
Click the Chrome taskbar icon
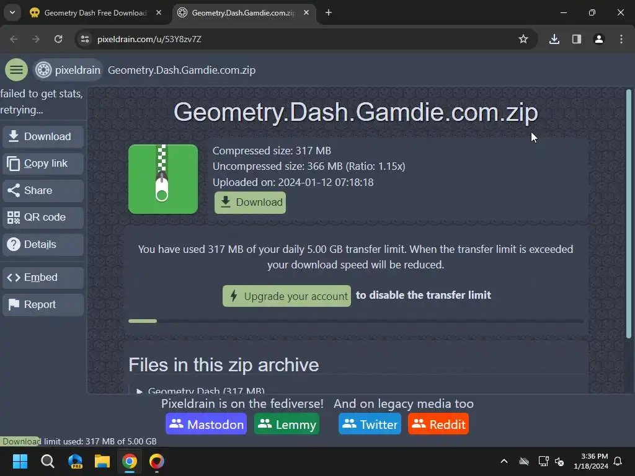point(130,461)
